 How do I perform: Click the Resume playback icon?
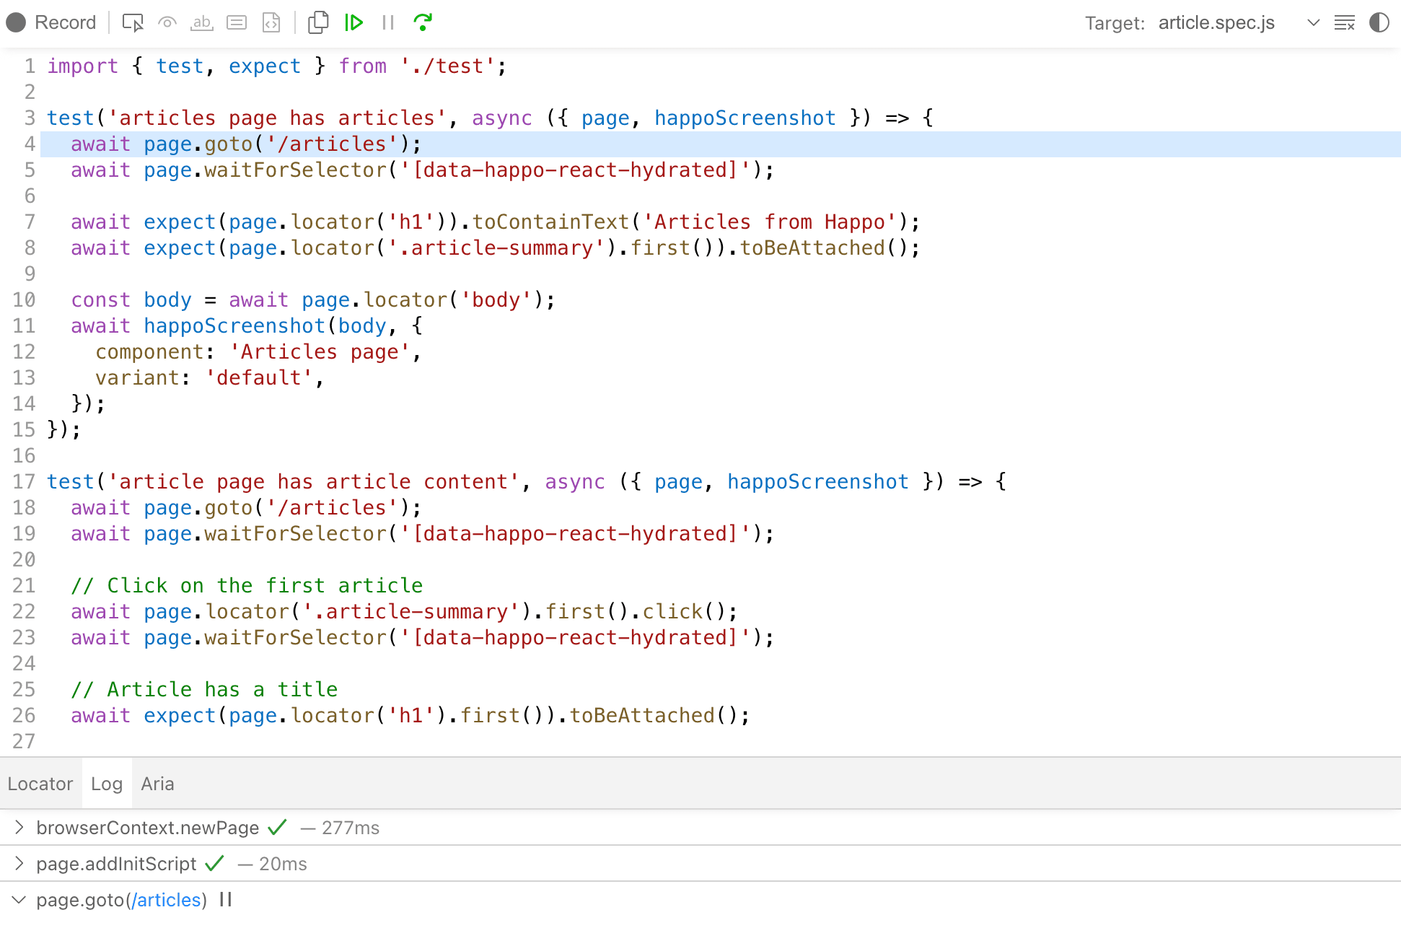tap(354, 22)
